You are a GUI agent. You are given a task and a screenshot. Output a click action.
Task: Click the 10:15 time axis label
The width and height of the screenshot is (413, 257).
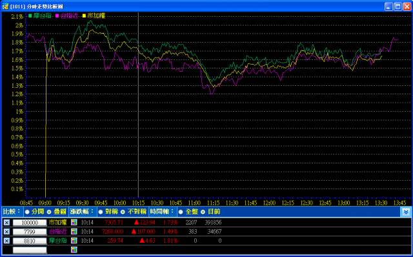click(138, 203)
